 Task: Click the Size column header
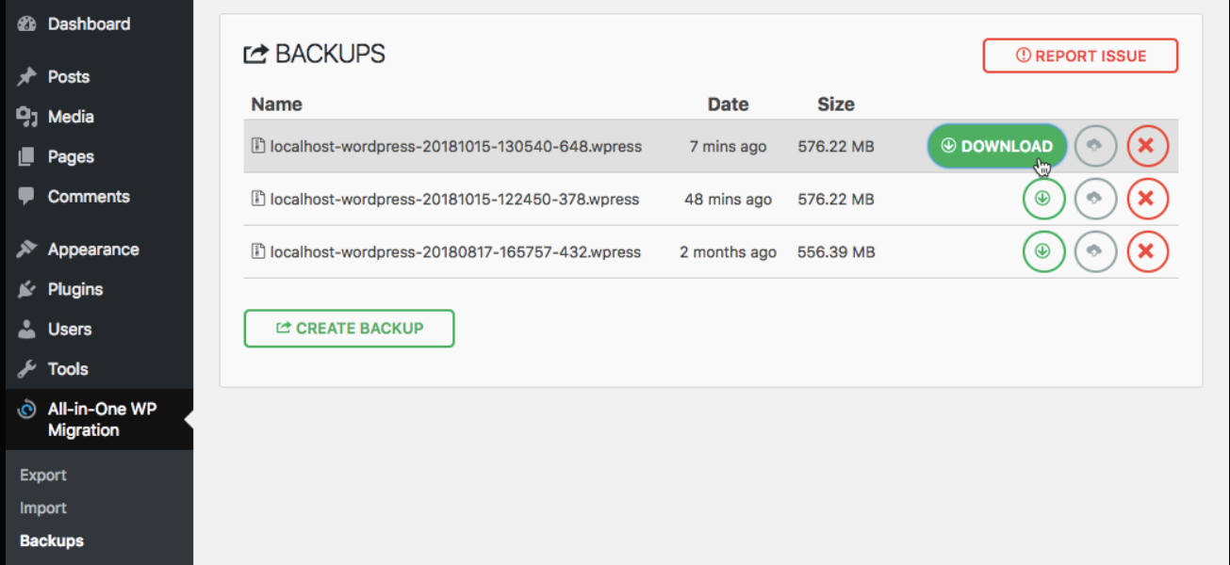tap(836, 105)
